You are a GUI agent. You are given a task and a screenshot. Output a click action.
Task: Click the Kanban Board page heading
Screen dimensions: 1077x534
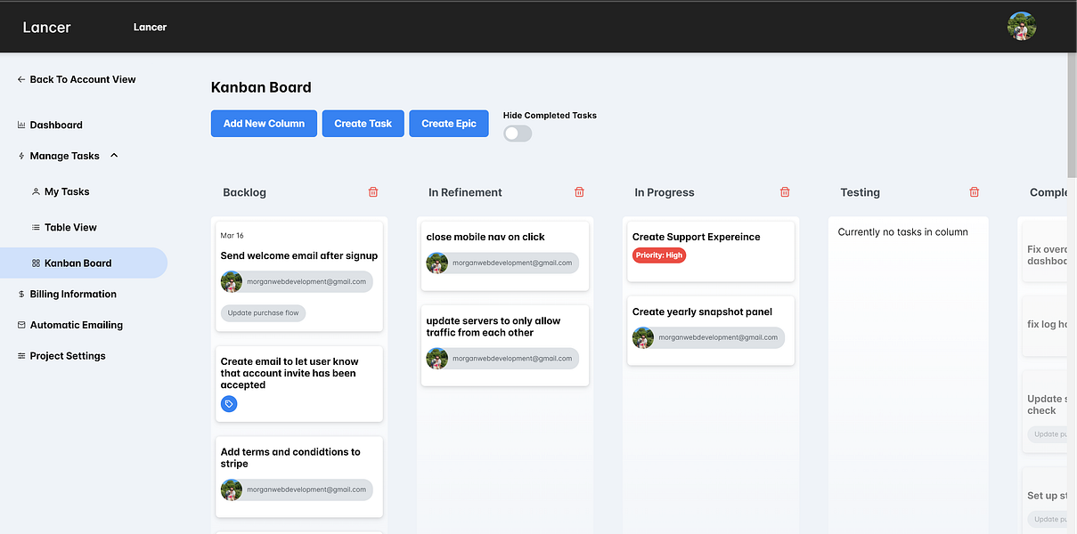[261, 87]
